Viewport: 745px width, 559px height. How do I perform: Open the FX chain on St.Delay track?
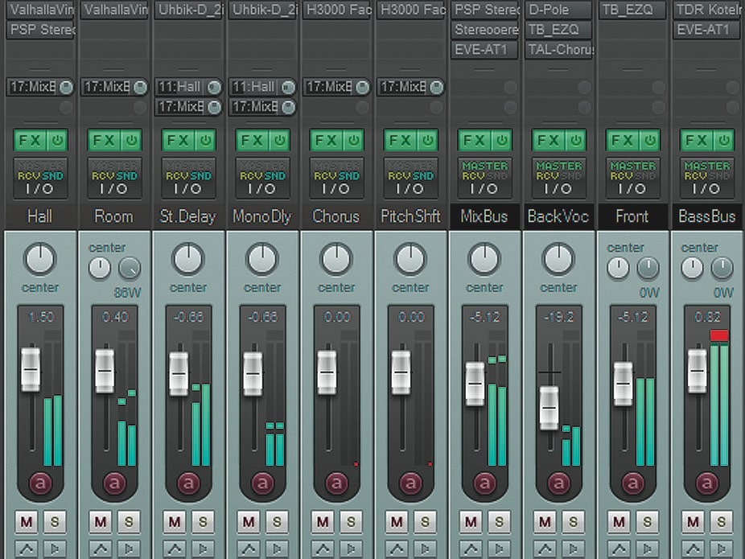point(179,141)
